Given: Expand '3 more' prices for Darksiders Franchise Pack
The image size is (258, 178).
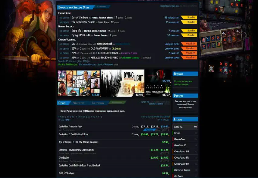Looking at the screenshot, I should [x=136, y=127].
